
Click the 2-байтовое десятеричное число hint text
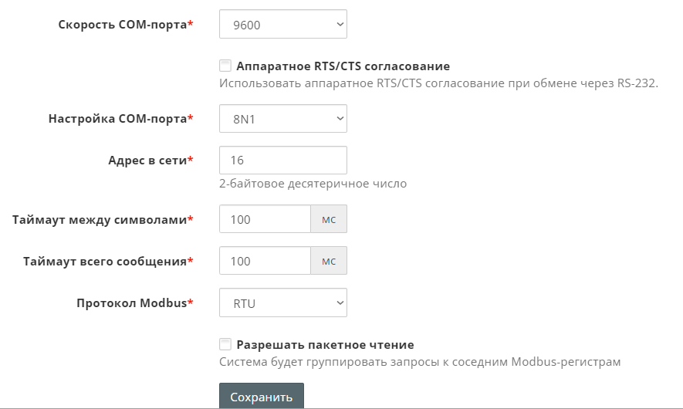point(313,184)
